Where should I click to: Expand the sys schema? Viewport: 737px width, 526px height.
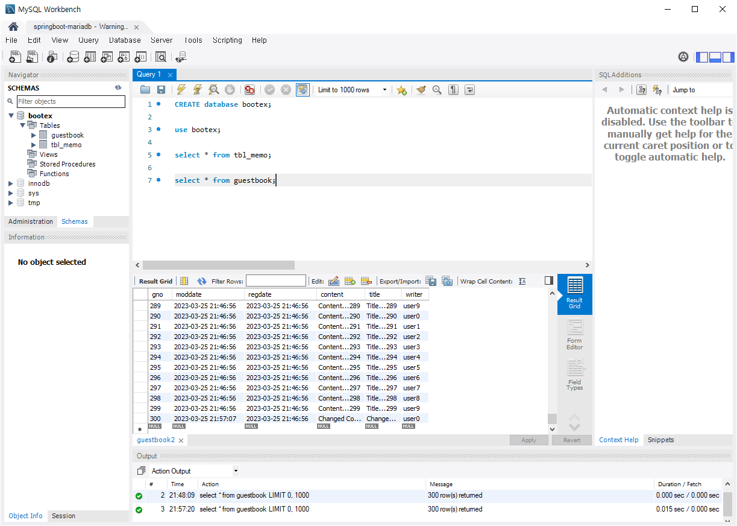coord(11,193)
